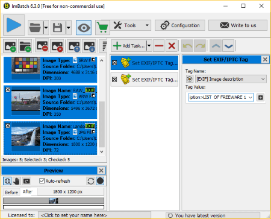The height and width of the screenshot is (219, 271).
Task: Click the tag browse icon beside Tag Name
Action: [x=190, y=79]
